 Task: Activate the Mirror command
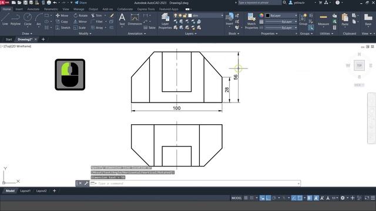[80, 22]
